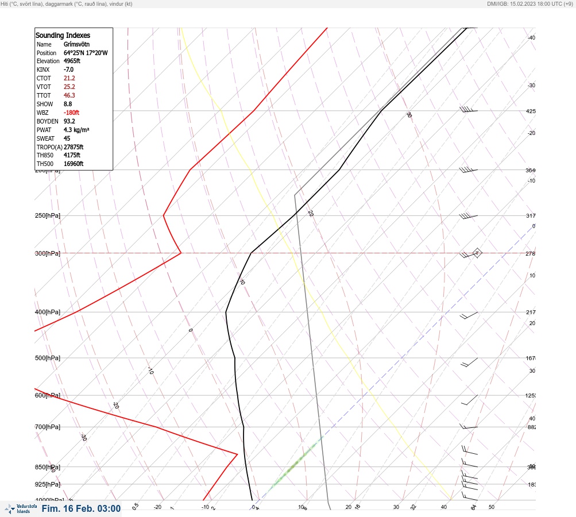
Task: Click the wind barb at the 425 height line
Action: coord(469,109)
